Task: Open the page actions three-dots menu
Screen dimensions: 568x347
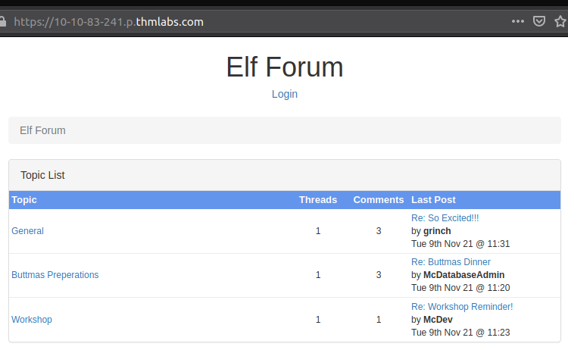Action: (518, 21)
